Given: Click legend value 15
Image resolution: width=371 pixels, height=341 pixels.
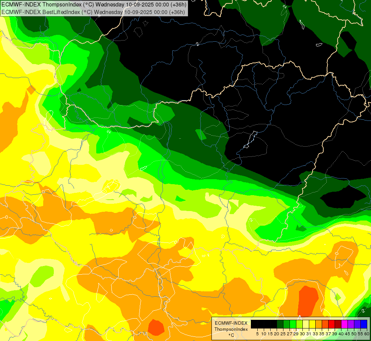Looking at the screenshot, I should tap(270, 334).
